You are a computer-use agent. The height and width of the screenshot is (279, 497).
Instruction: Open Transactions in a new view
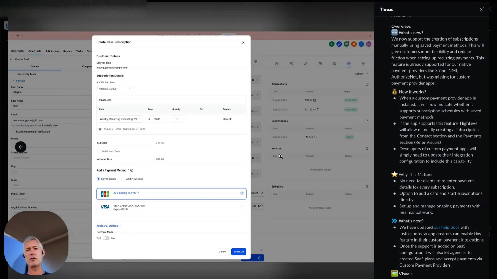click(367, 84)
